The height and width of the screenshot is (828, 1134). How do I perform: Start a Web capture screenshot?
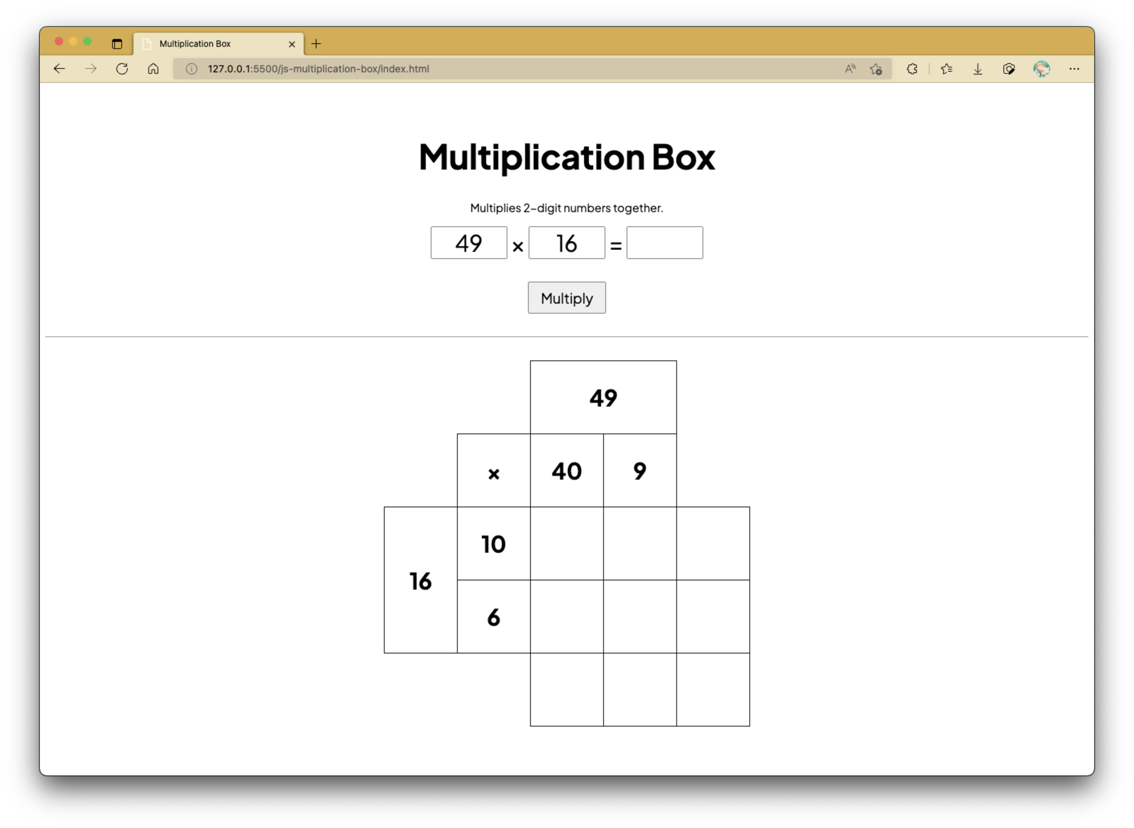tap(1009, 69)
